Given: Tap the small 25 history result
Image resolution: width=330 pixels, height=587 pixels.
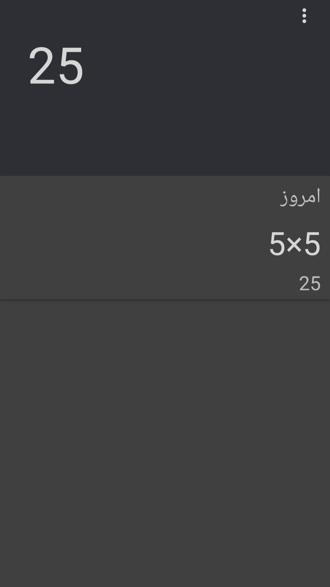Looking at the screenshot, I should 310,284.
